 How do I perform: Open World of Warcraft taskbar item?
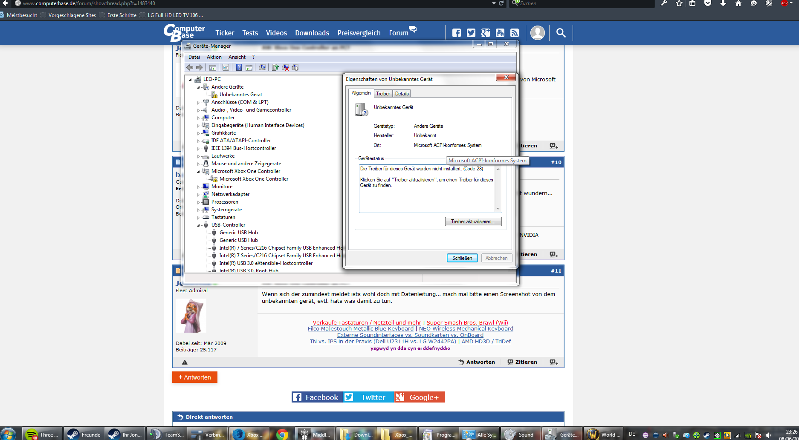[x=604, y=434]
